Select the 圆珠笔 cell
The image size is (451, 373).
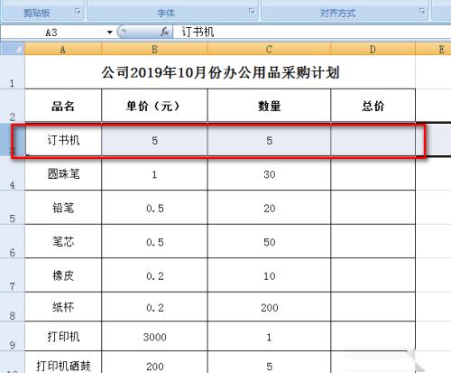(63, 173)
